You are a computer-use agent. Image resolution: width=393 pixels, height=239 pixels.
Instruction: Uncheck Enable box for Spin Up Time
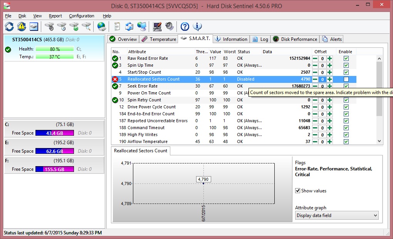(346, 66)
